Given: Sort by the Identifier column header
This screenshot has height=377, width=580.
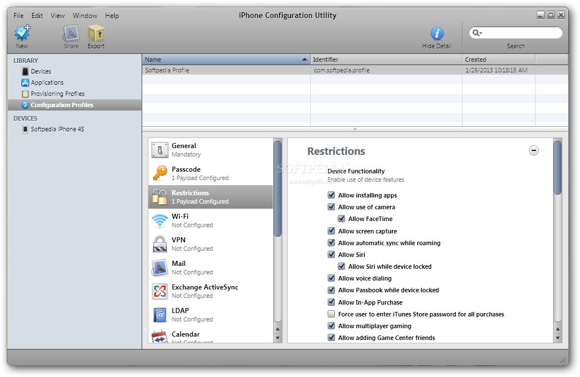Looking at the screenshot, I should click(x=386, y=59).
